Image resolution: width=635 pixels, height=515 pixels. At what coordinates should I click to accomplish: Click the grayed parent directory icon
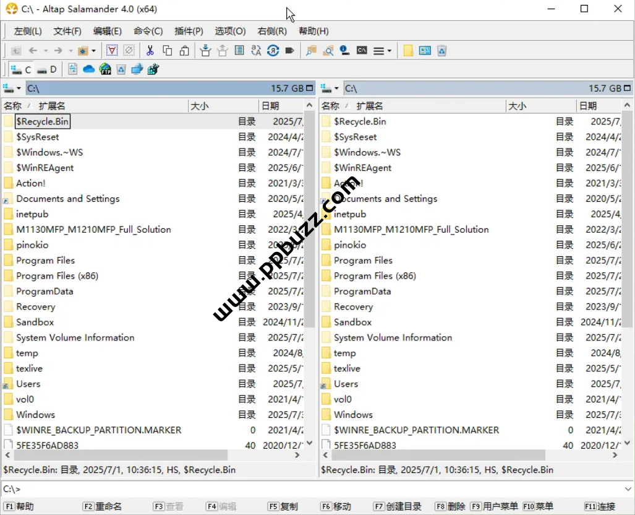(16, 51)
